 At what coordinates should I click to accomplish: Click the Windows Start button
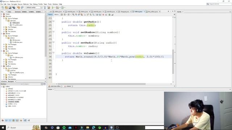pos(3,127)
